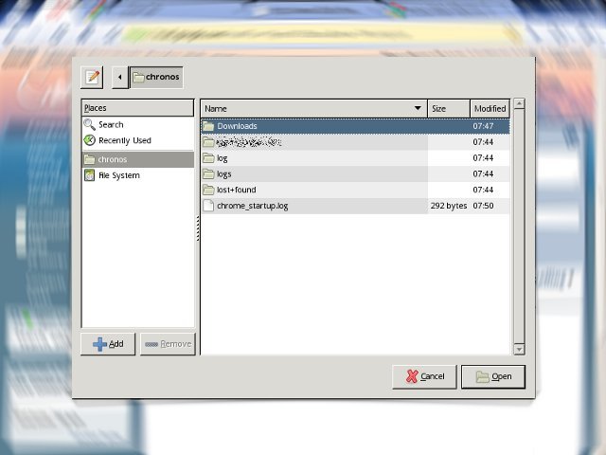Click the back arrow in path bar
Screen dimensions: 606x455
120,77
